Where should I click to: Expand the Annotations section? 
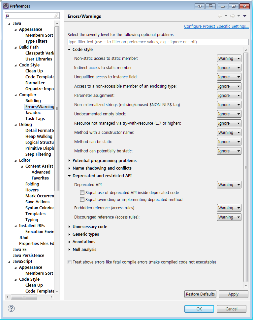[x=69, y=242]
